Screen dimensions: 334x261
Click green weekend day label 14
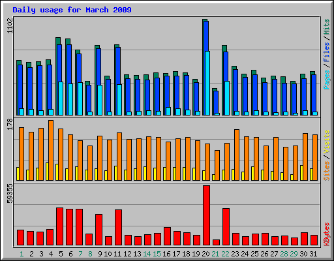point(147,254)
